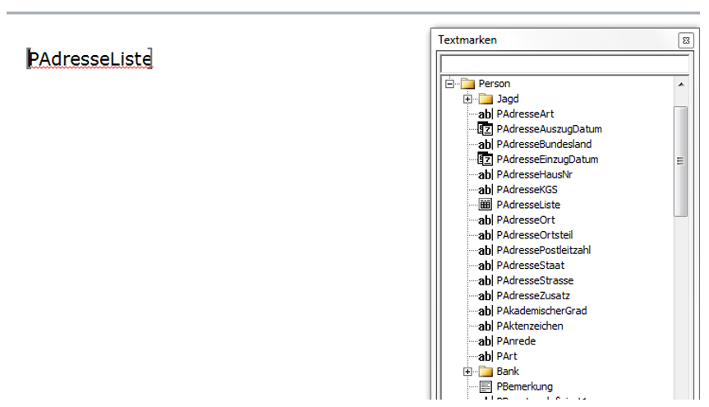Click the scrollbar up arrow in Textmarken

pyautogui.click(x=681, y=84)
